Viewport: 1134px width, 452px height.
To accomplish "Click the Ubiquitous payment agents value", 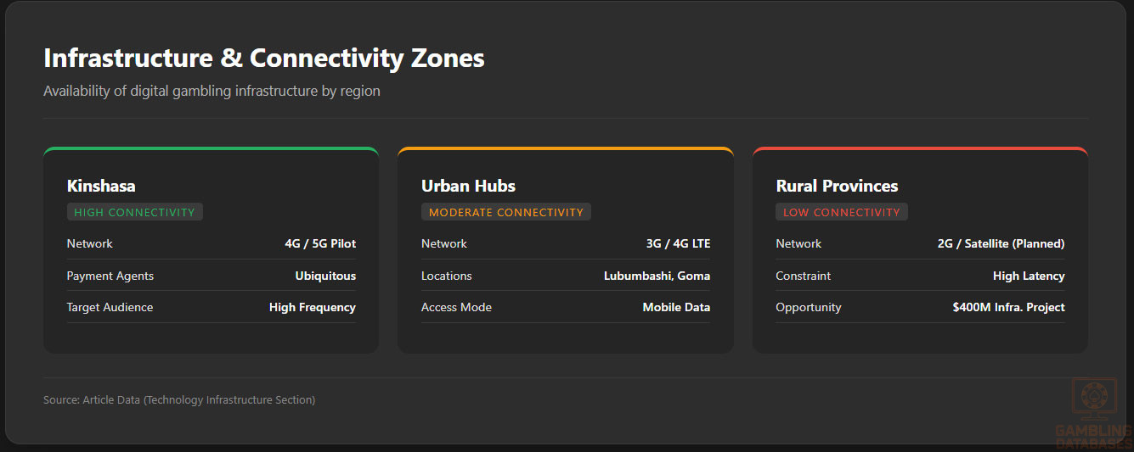I will pos(325,276).
